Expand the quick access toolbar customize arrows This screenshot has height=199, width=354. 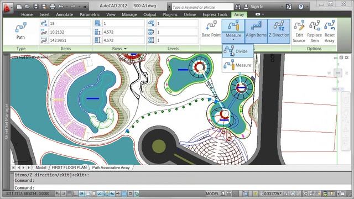coord(85,7)
